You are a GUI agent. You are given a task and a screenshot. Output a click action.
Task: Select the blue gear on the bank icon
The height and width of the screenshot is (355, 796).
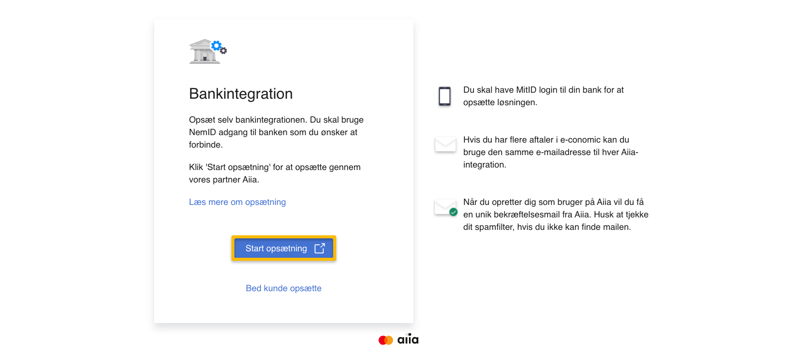coord(216,45)
